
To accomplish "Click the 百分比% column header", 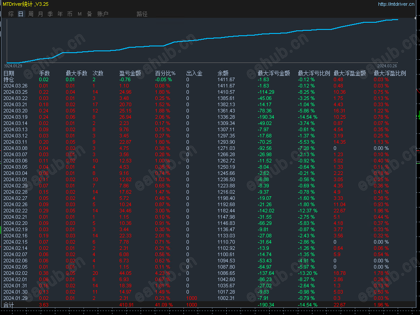I will click(165, 73).
